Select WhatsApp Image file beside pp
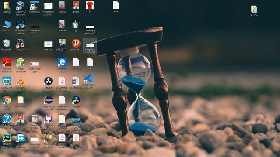The height and width of the screenshot is (157, 280). point(90,30)
